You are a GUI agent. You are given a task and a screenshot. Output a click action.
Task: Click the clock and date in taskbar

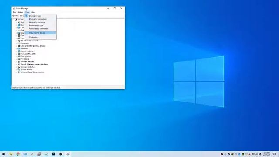[266, 154]
